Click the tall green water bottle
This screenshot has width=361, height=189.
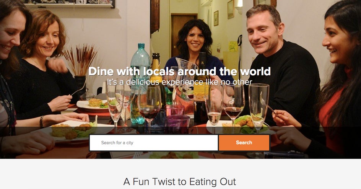tap(140, 83)
